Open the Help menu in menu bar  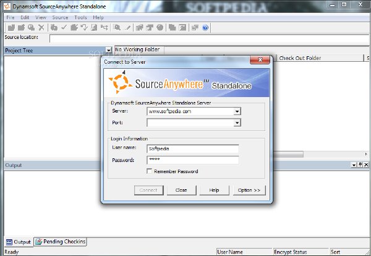pos(98,17)
